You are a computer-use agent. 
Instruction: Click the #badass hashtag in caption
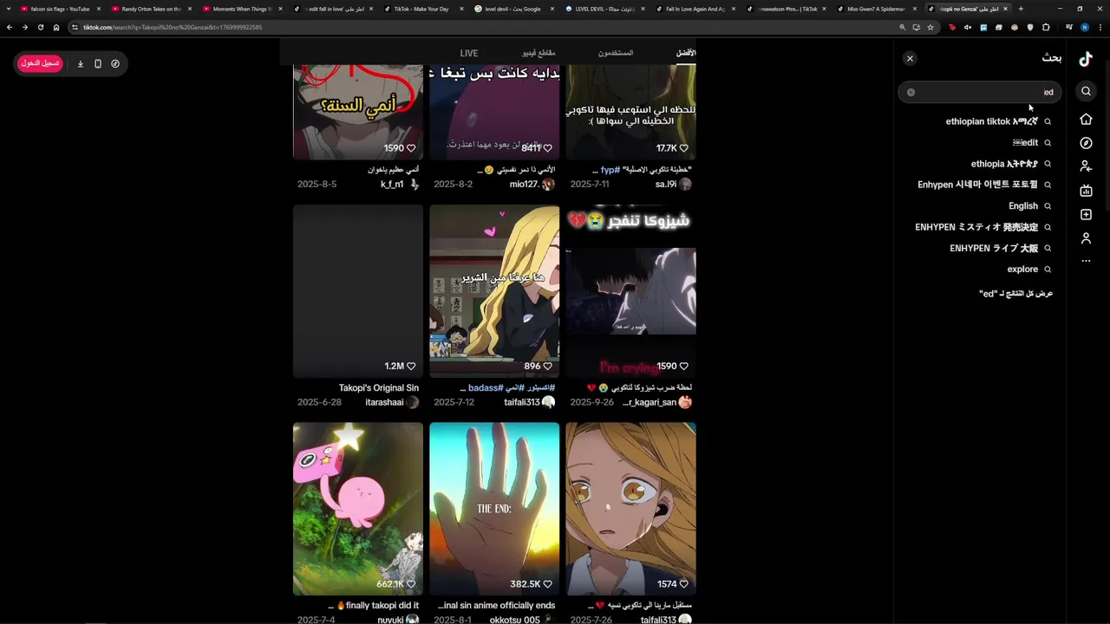486,387
